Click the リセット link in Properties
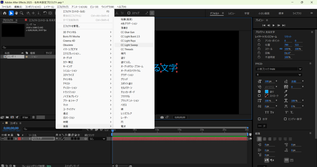 (288, 36)
